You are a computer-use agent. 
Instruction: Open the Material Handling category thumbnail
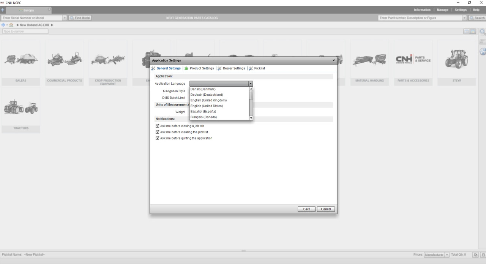(369, 62)
